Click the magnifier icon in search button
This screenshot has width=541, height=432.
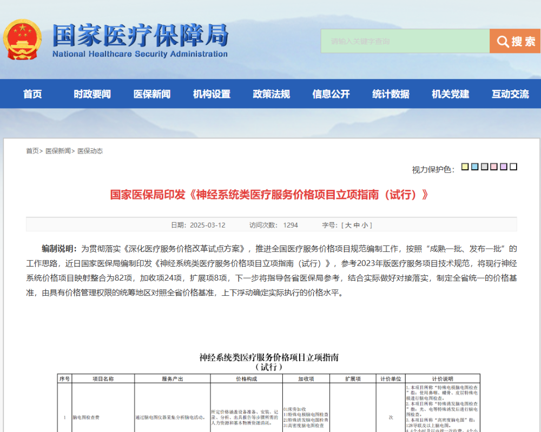pyautogui.click(x=503, y=42)
